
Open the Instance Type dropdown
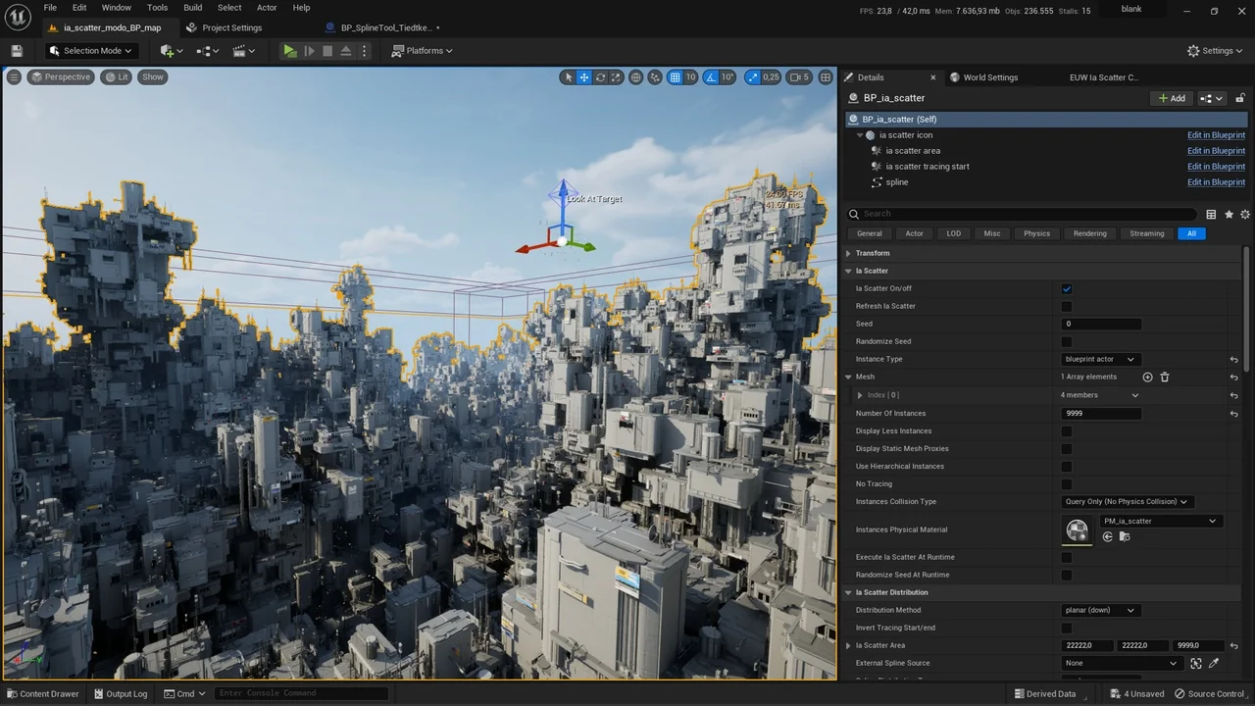[x=1100, y=359]
